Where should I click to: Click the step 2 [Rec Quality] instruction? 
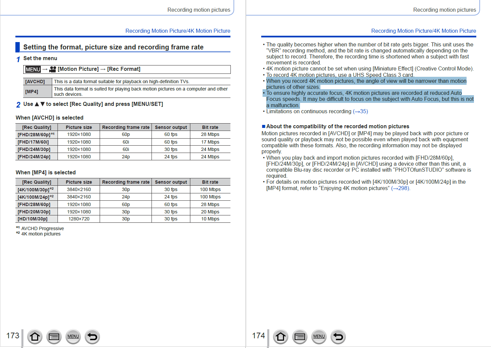pos(93,104)
